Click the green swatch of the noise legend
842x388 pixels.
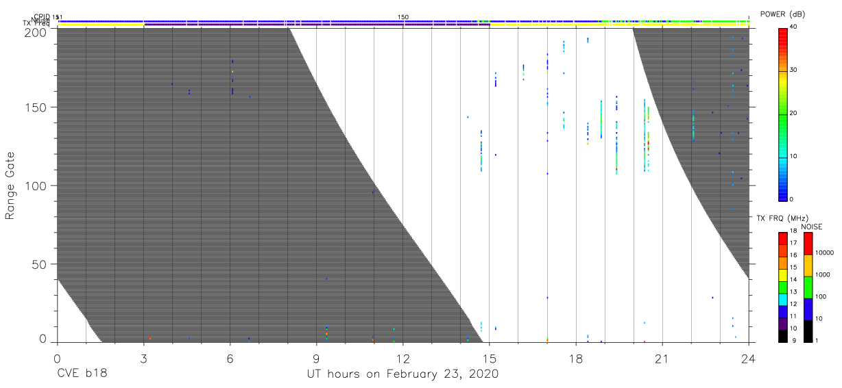(808, 287)
